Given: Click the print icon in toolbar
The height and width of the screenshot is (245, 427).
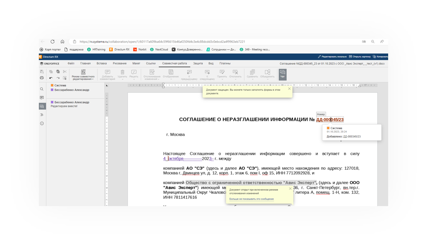Looking at the screenshot, I should click(x=42, y=78).
